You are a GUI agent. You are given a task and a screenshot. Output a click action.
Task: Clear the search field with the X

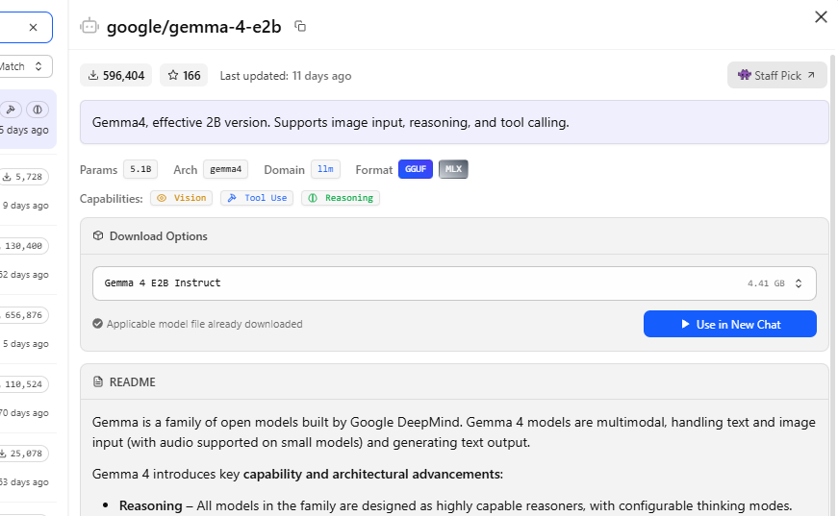(33, 27)
